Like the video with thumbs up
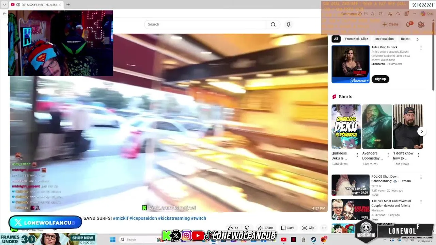Image resolution: width=436 pixels, height=245 pixels. (x=233, y=228)
